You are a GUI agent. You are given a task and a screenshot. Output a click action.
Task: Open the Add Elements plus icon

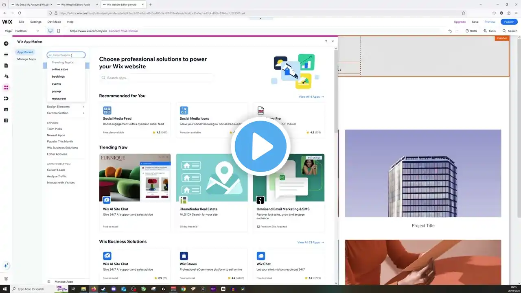pos(6,44)
